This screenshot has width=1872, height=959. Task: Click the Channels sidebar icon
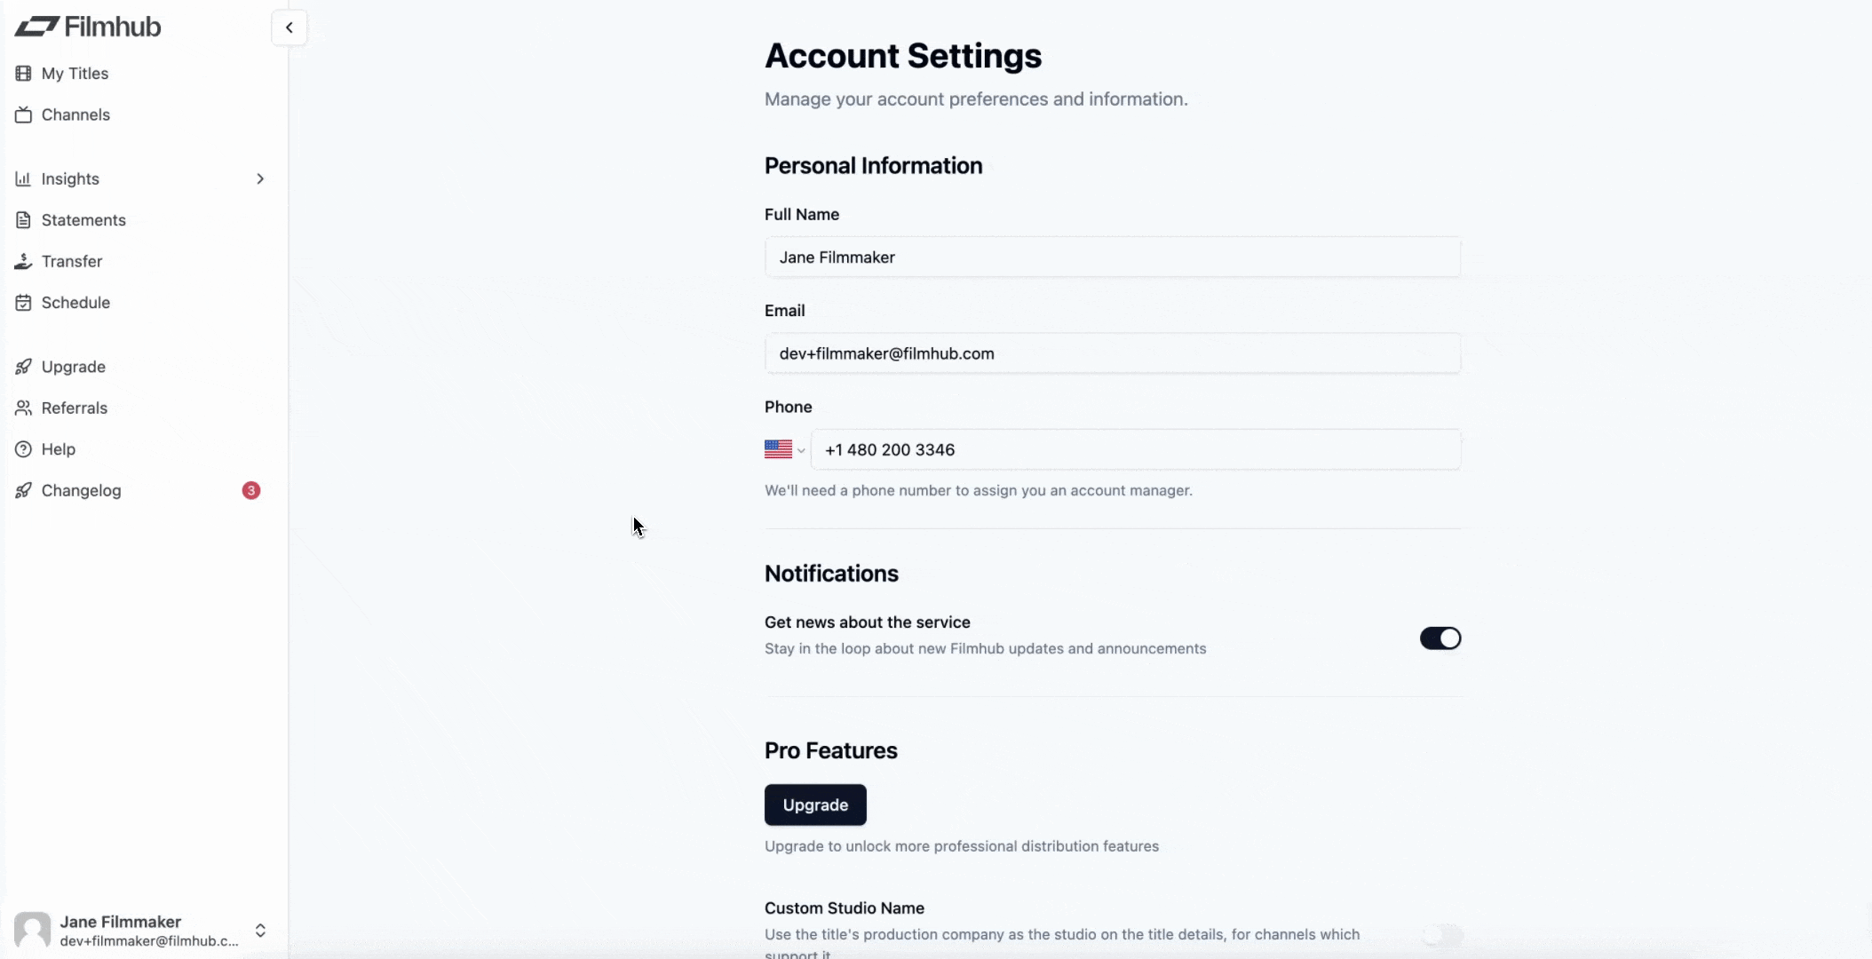point(23,114)
